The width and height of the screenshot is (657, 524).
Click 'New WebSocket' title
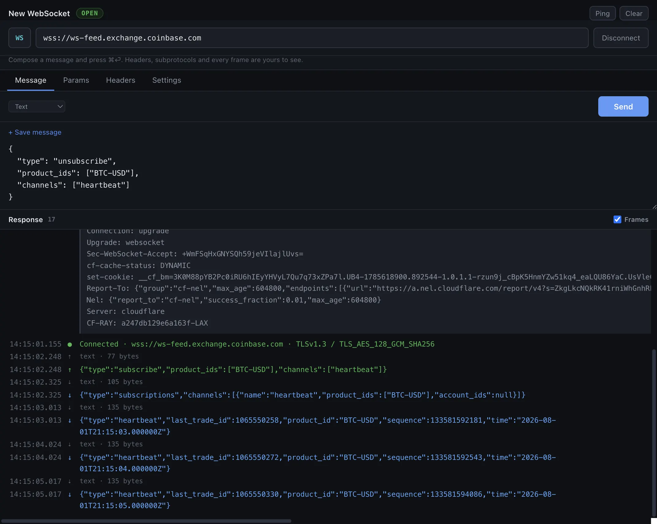[39, 13]
